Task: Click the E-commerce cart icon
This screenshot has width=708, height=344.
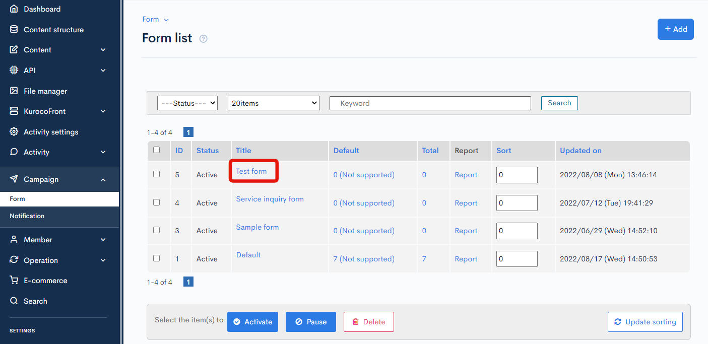Action: (x=14, y=281)
